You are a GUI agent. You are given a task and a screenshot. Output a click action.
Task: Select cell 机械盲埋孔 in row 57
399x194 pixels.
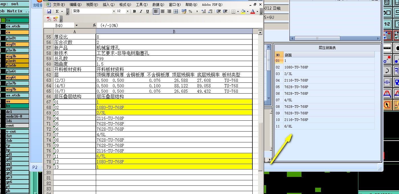[174, 48]
